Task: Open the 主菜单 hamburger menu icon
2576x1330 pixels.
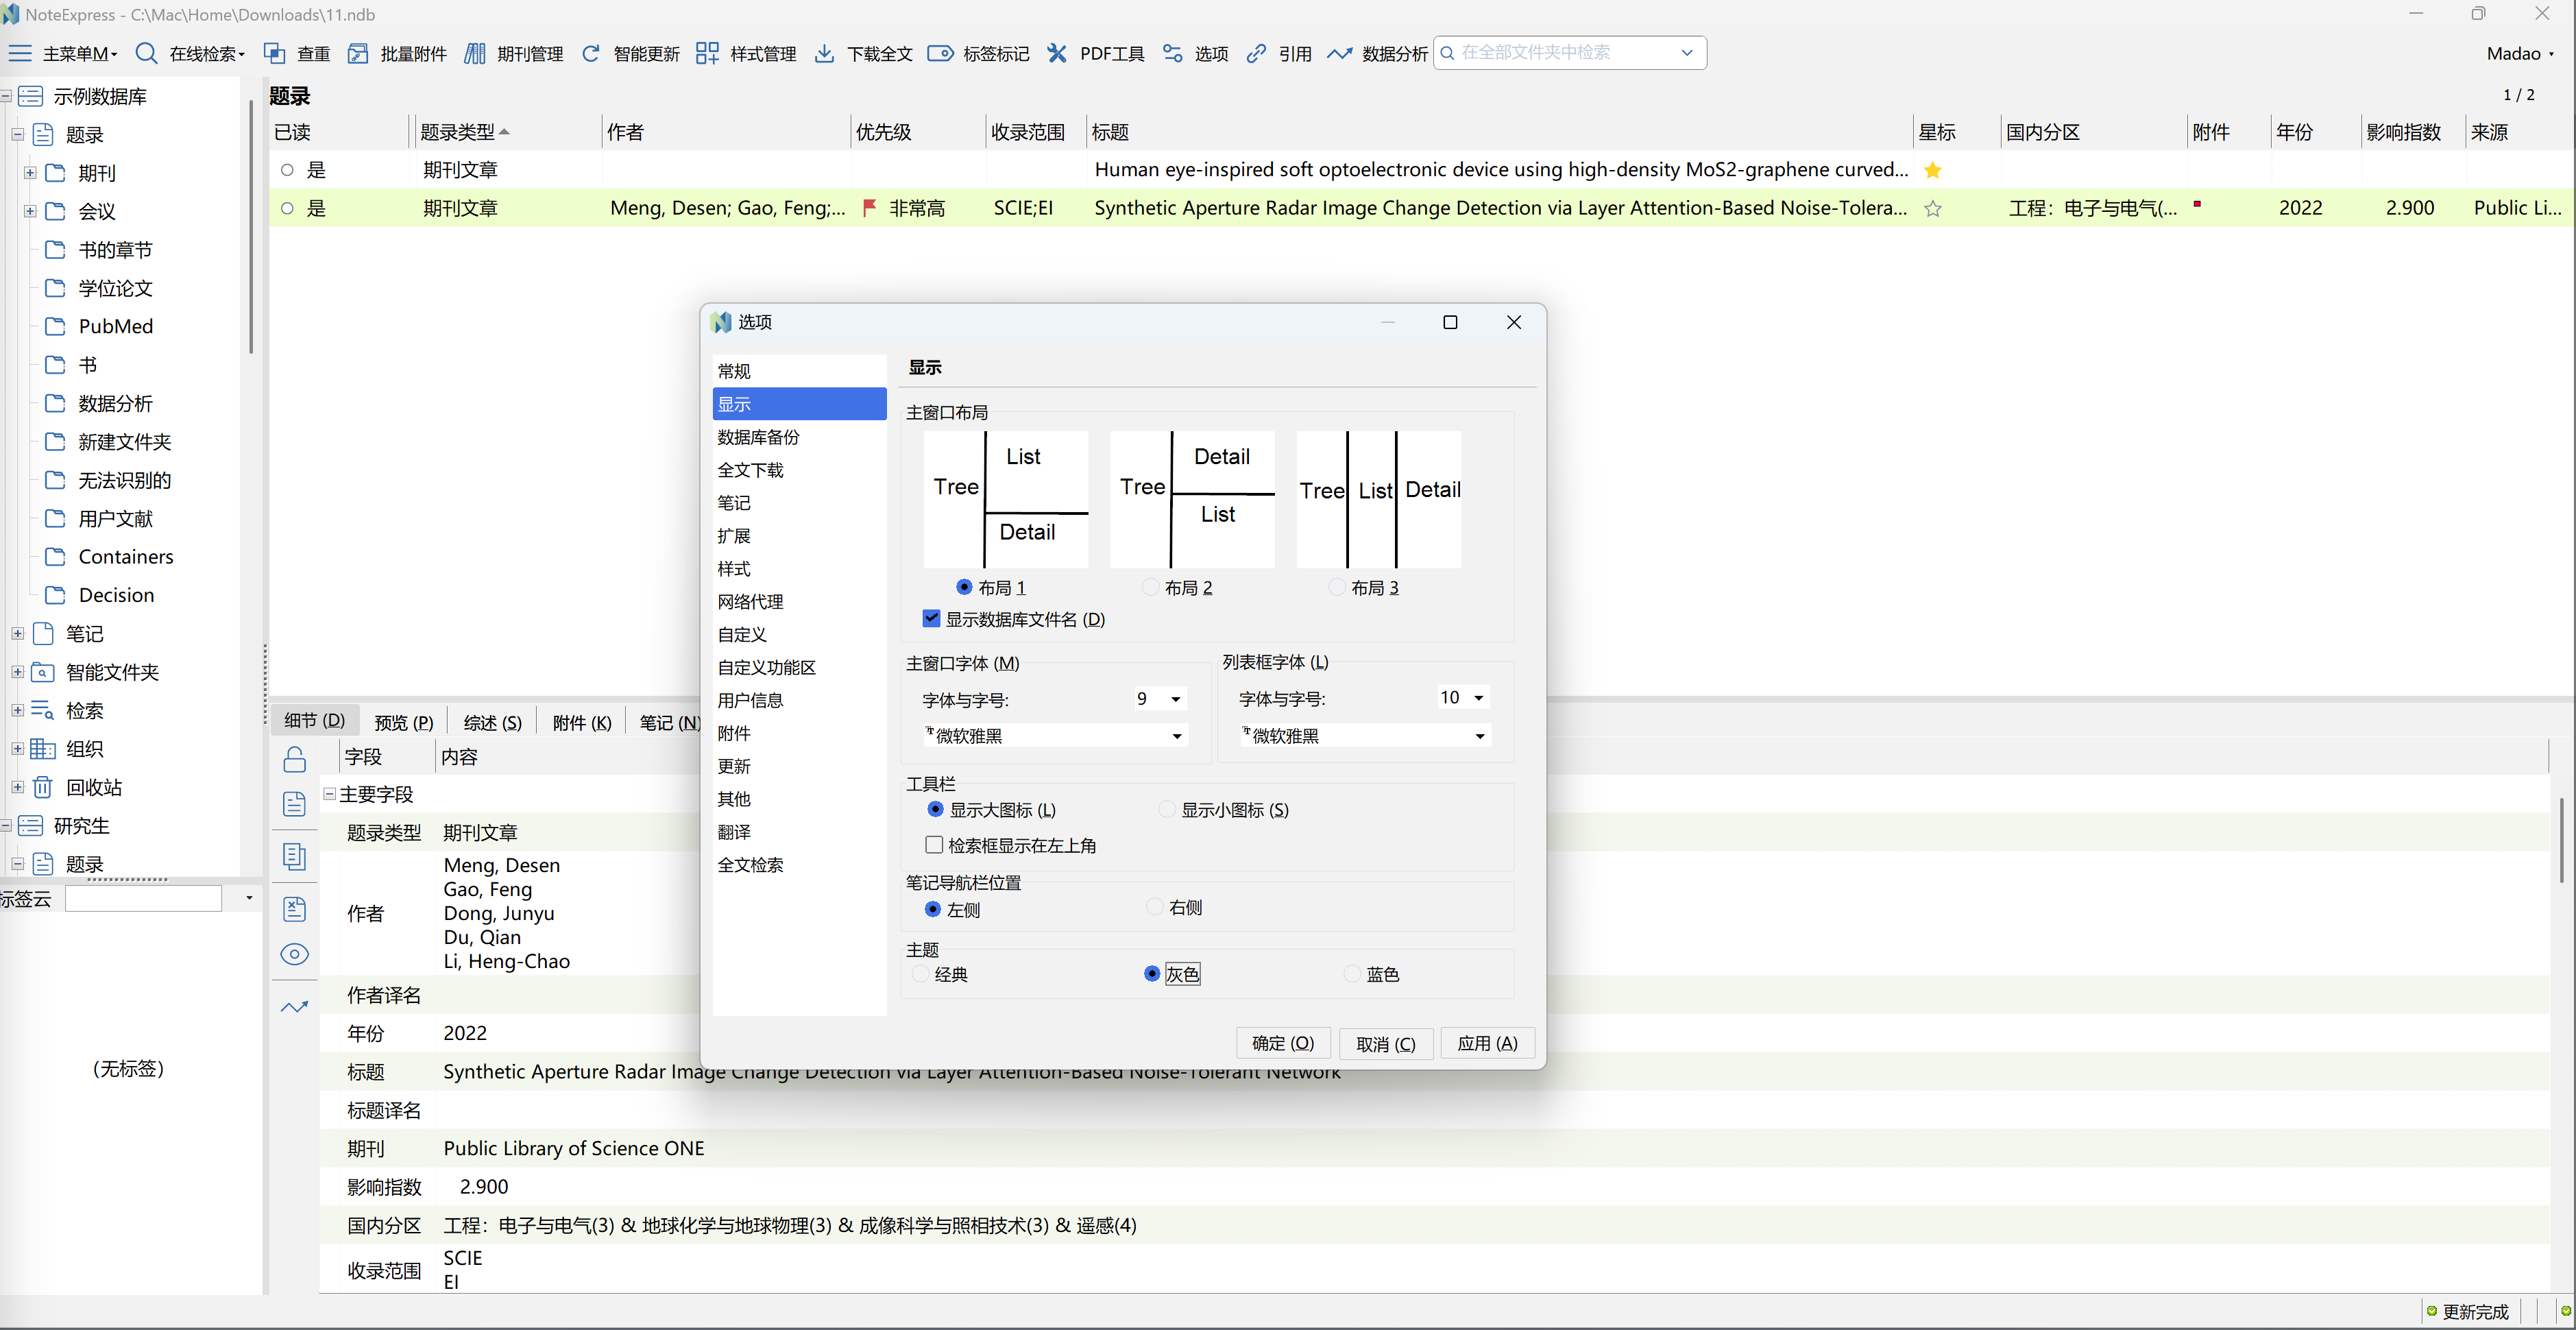Action: (x=20, y=53)
